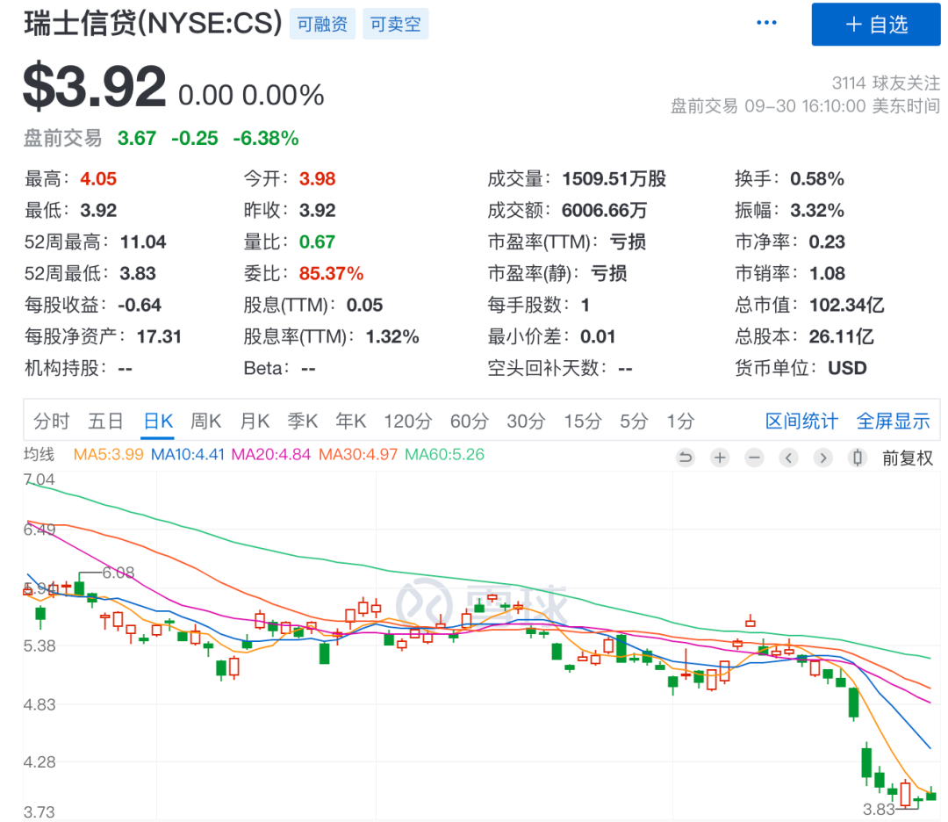Switch to the 15分 interval tab
Viewport: 948px width, 822px height.
[583, 421]
